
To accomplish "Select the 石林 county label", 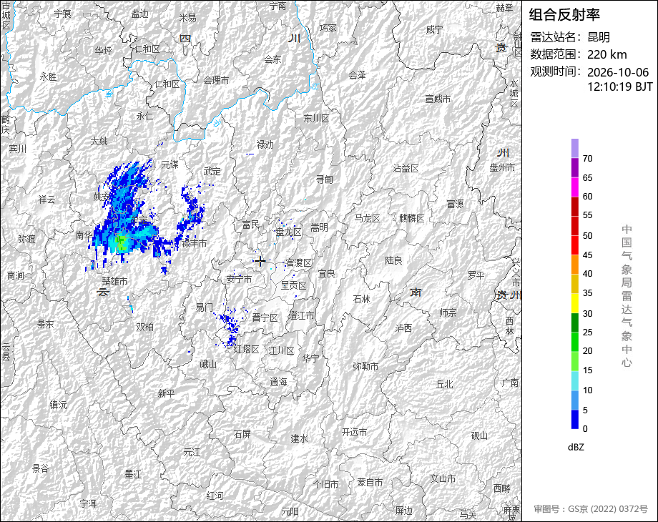I will 361,299.
